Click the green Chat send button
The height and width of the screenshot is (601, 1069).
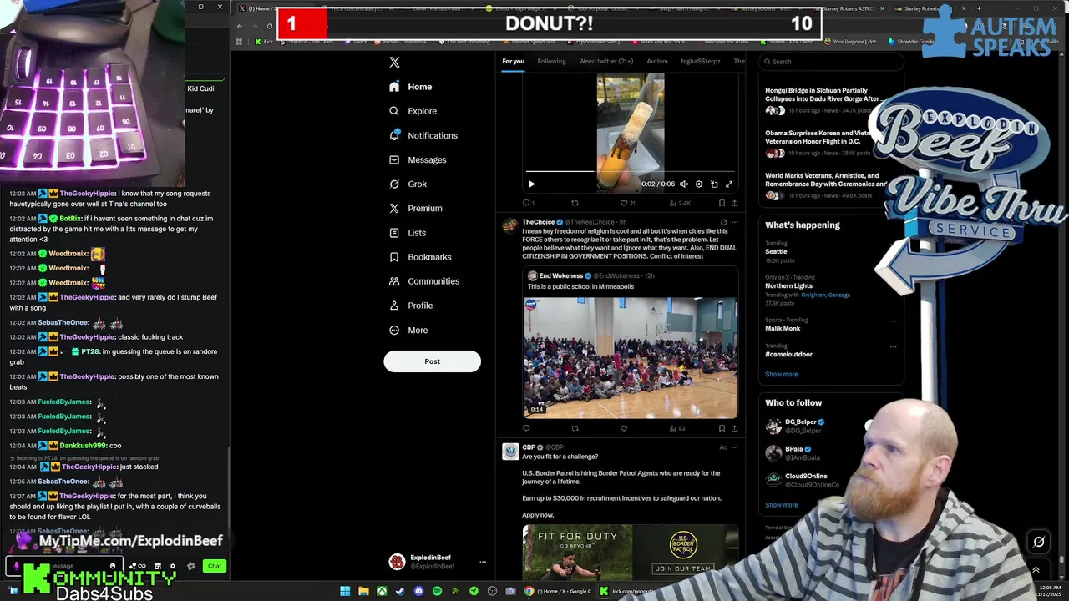(215, 566)
